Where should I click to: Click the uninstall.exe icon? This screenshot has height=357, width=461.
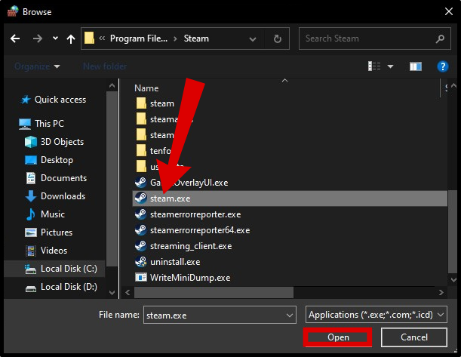click(141, 262)
